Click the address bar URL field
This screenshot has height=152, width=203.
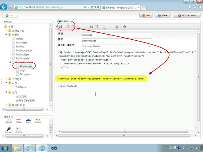[x=49, y=7]
